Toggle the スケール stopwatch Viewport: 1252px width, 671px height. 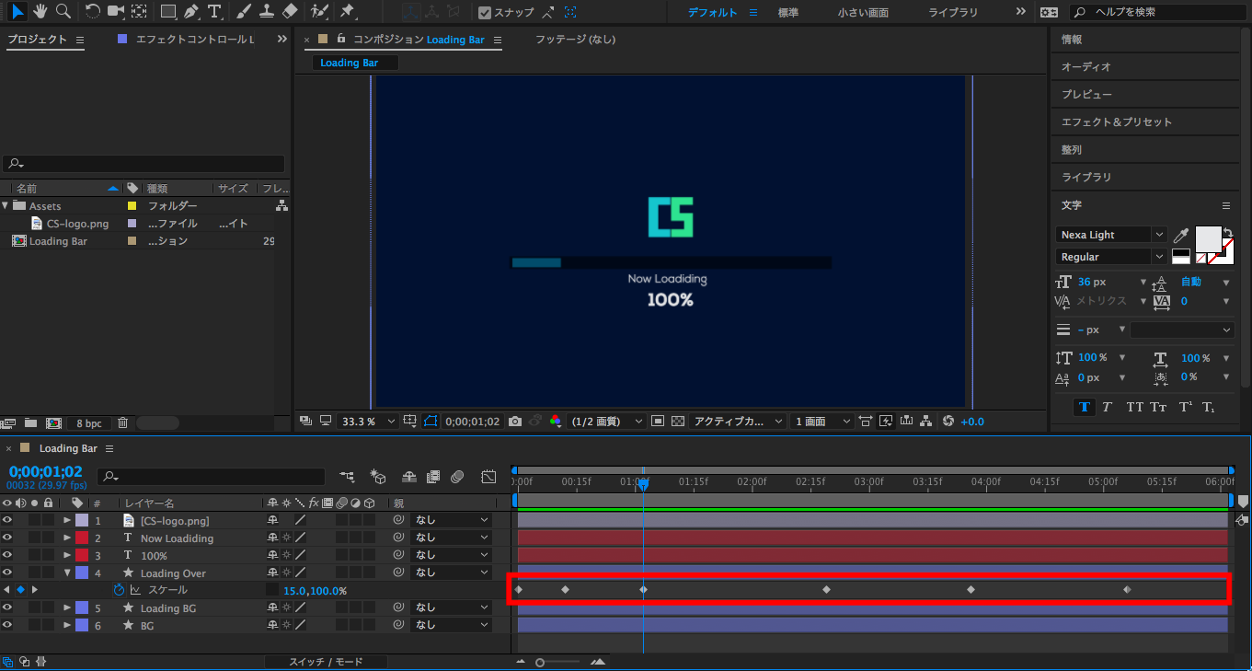pyautogui.click(x=119, y=590)
